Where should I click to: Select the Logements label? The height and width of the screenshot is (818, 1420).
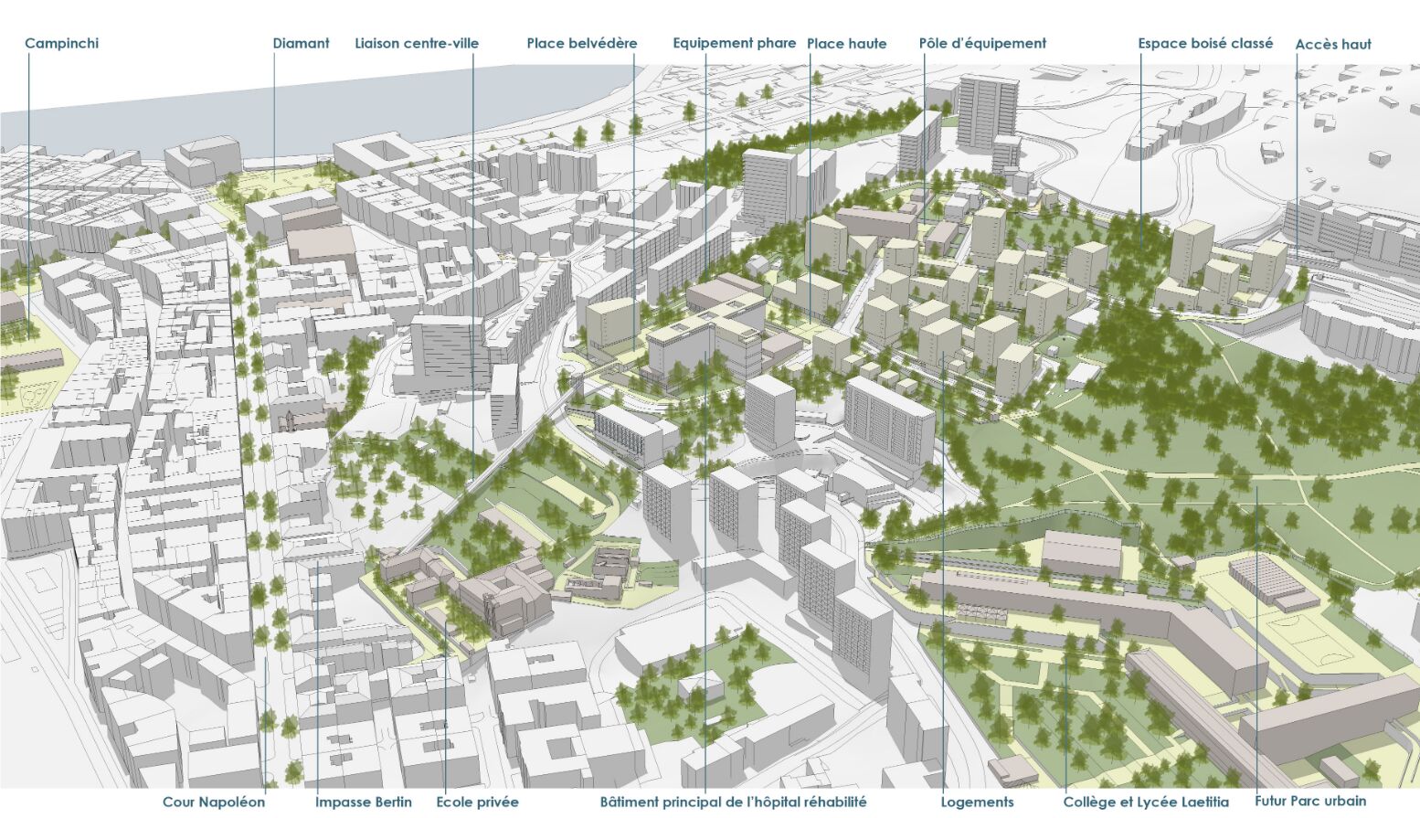(x=977, y=802)
